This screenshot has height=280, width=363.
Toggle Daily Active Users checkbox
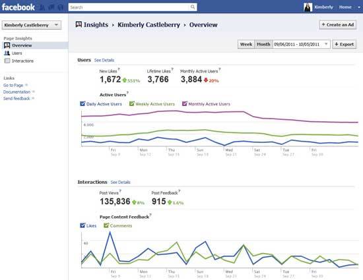pos(82,103)
